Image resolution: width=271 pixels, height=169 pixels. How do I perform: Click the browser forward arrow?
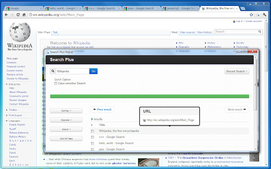tap(12, 15)
